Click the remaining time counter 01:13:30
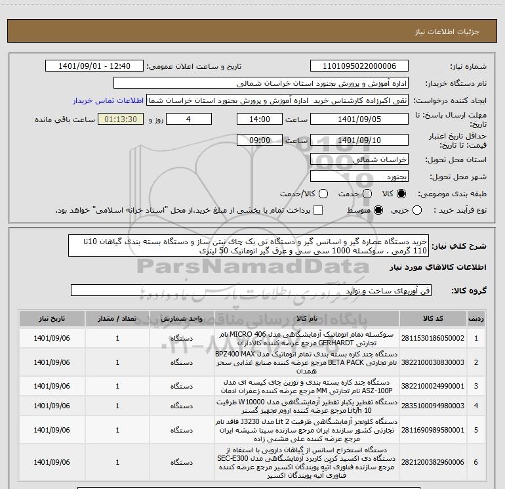This screenshot has height=489, width=505. point(121,119)
